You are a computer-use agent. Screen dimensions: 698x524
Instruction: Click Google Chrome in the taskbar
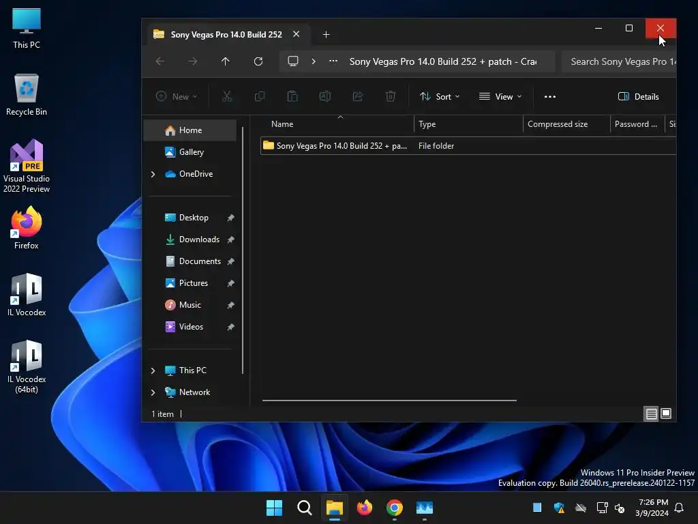pos(395,508)
